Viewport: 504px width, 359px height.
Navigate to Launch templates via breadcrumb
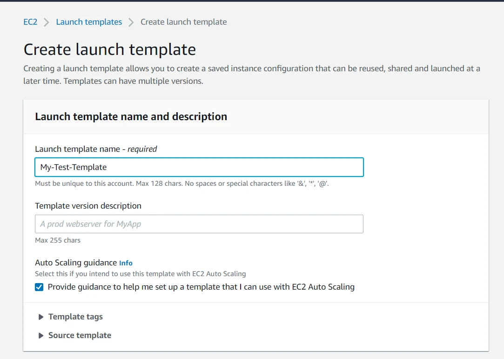pos(88,21)
